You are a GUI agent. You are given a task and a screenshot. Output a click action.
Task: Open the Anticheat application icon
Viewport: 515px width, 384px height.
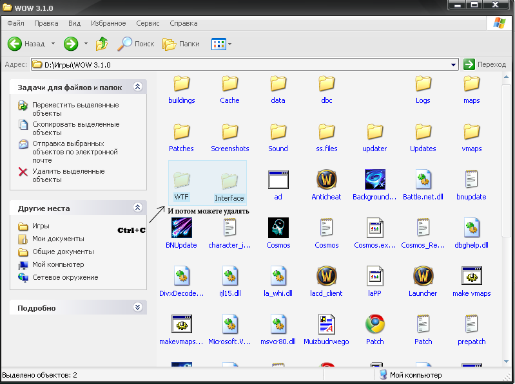[x=326, y=179]
